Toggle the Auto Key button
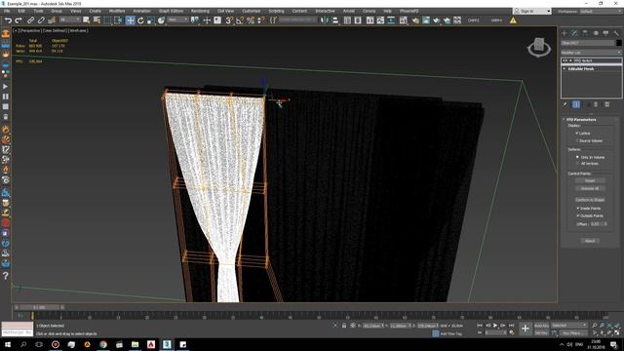This screenshot has height=351, width=624. coord(541,326)
